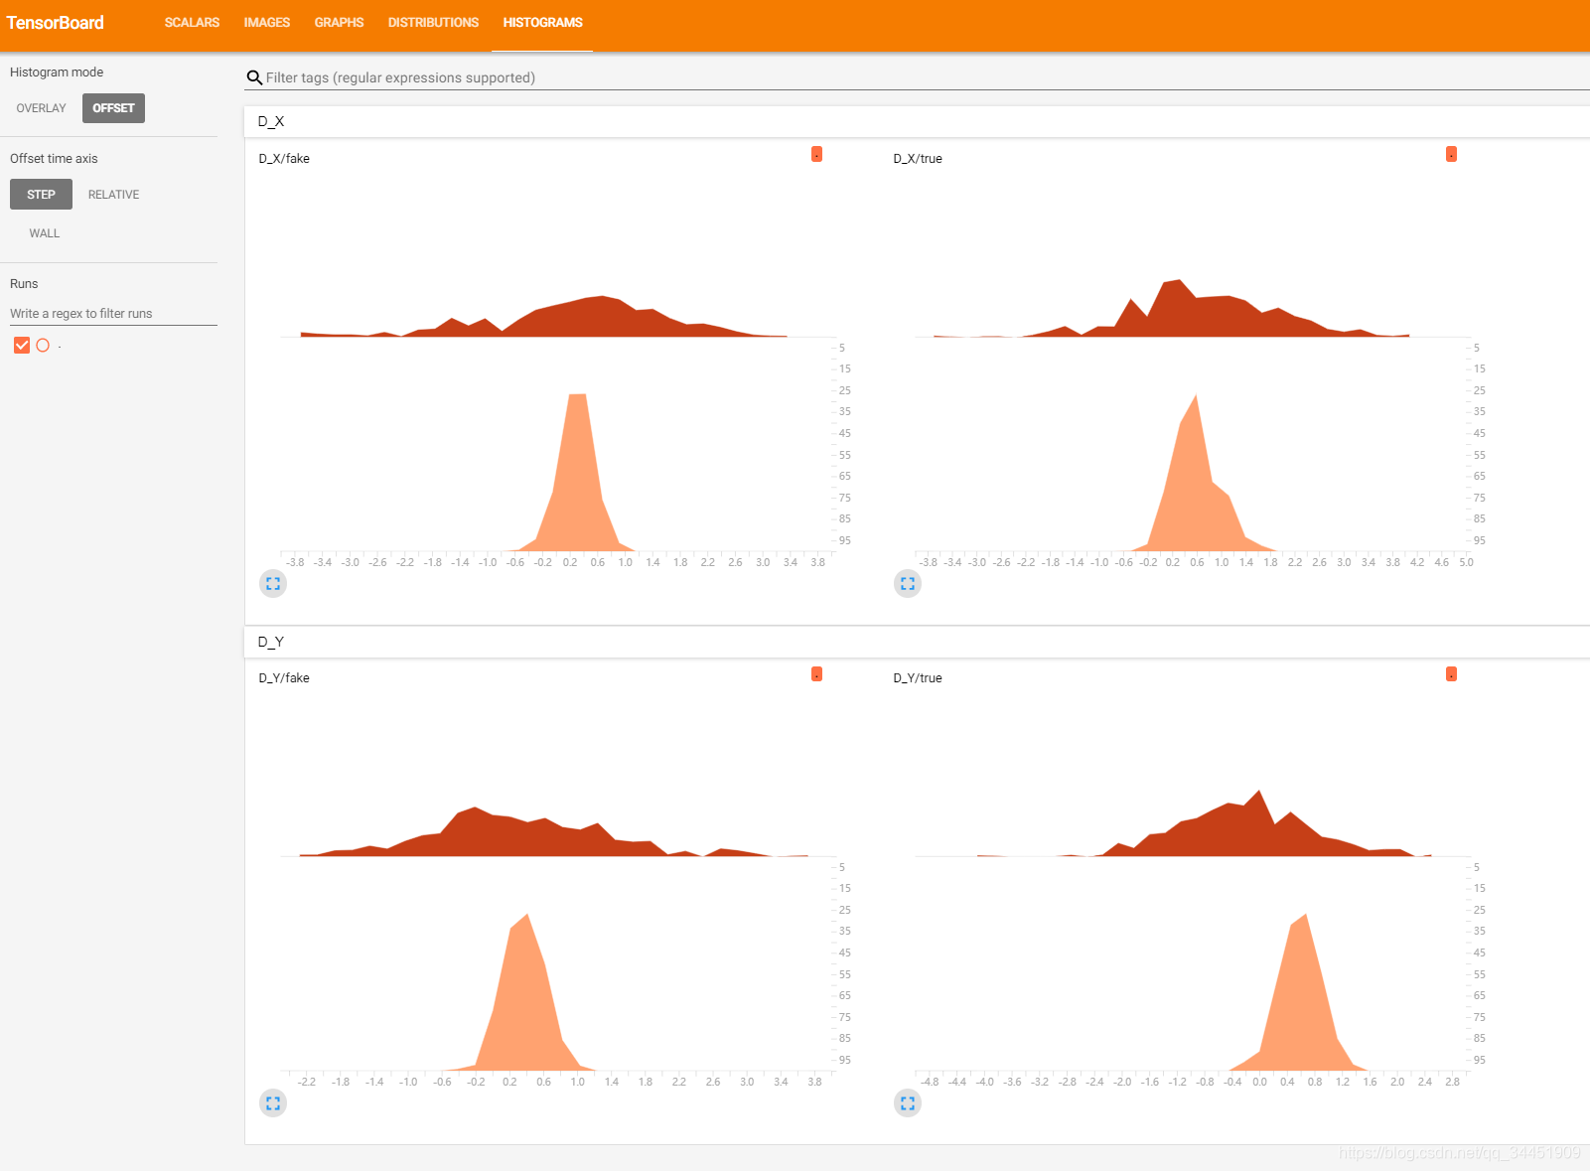This screenshot has height=1171, width=1590.
Task: Open the DISTRIBUTIONS tab
Action: [433, 23]
